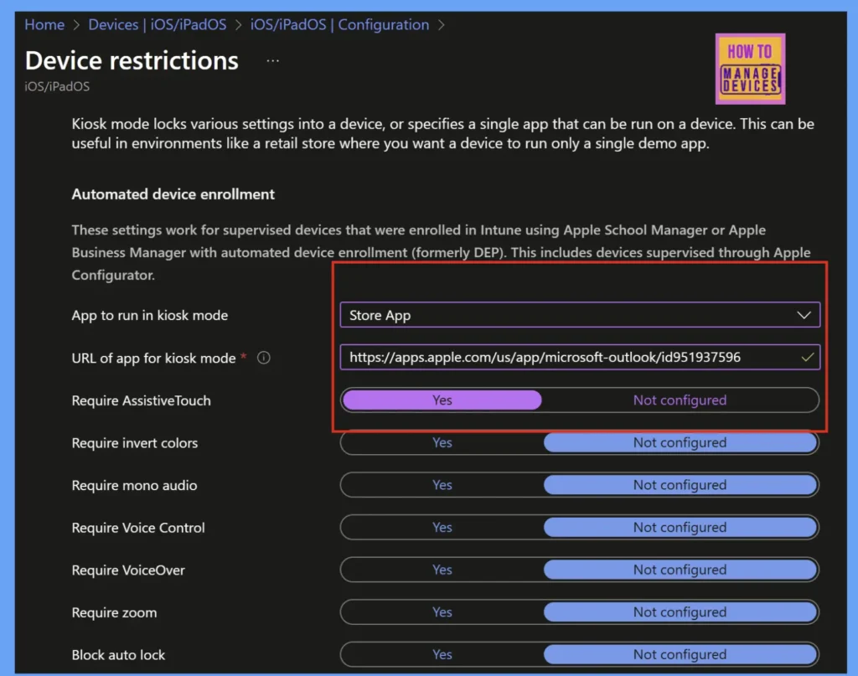Click the 'Require zoom' label
Viewport: 858px width, 676px height.
pos(114,612)
